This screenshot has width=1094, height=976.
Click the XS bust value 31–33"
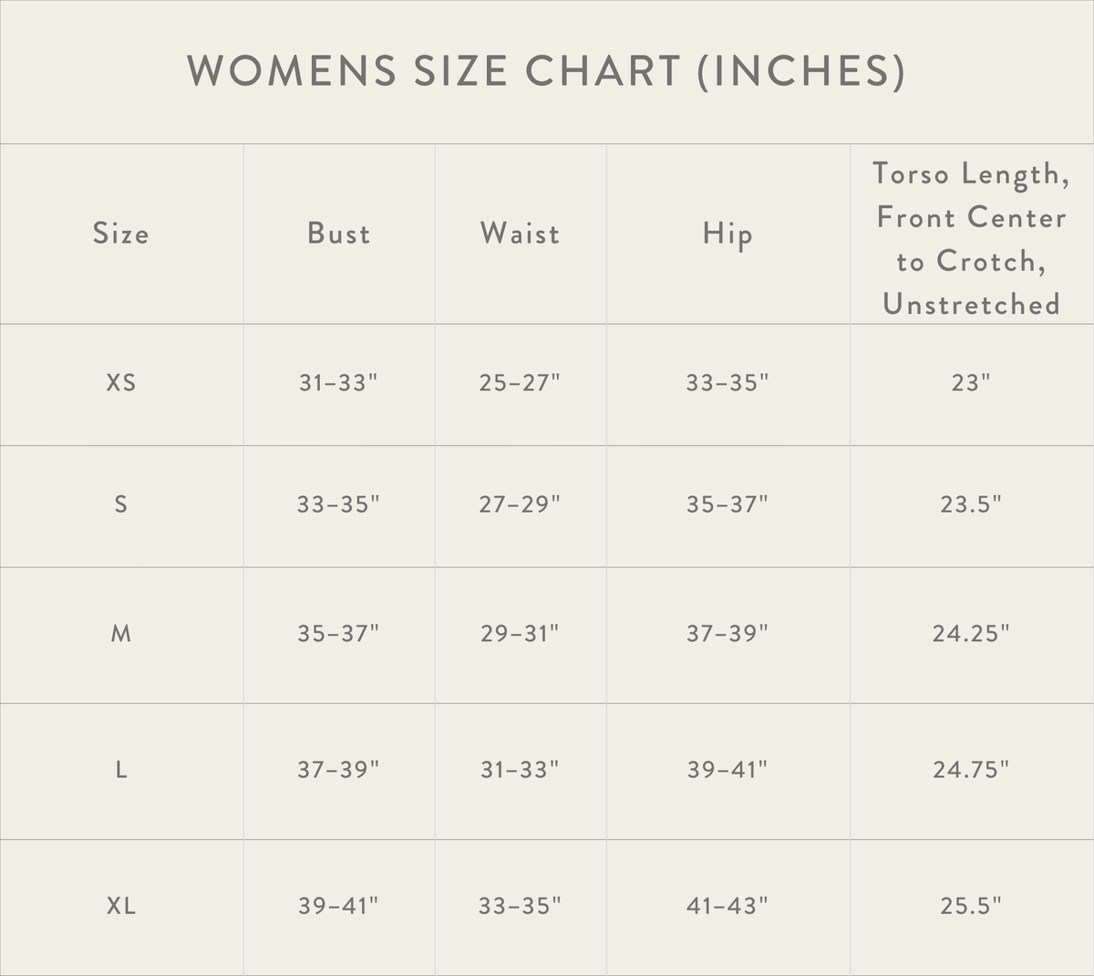coord(338,382)
